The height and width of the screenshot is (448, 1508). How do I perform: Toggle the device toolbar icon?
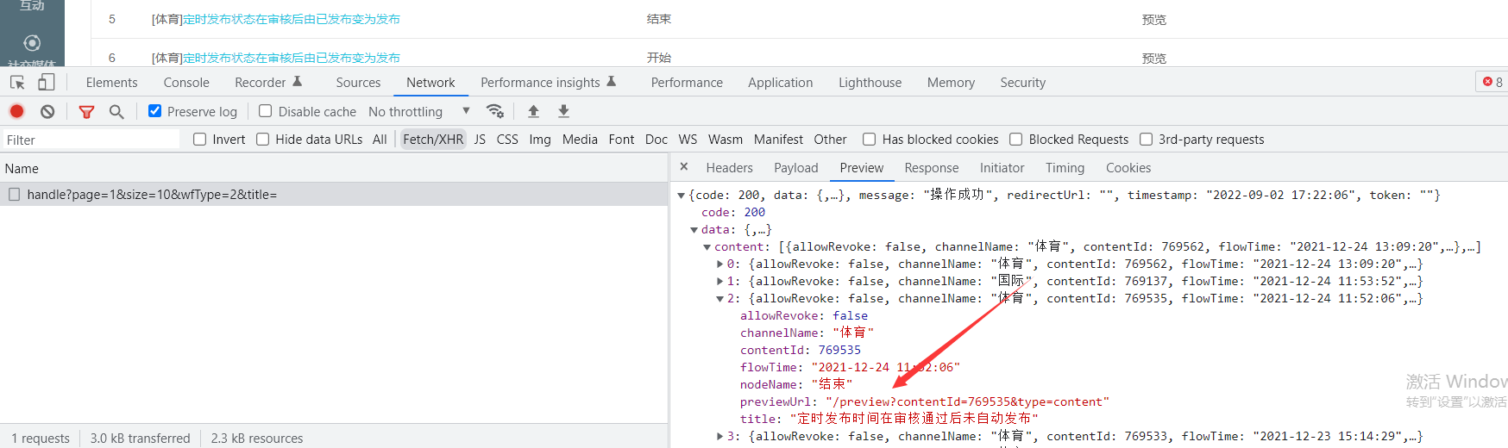46,83
